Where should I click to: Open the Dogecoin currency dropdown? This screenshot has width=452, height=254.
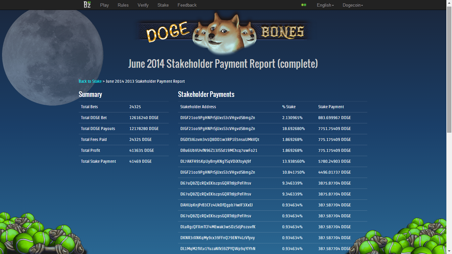click(353, 5)
